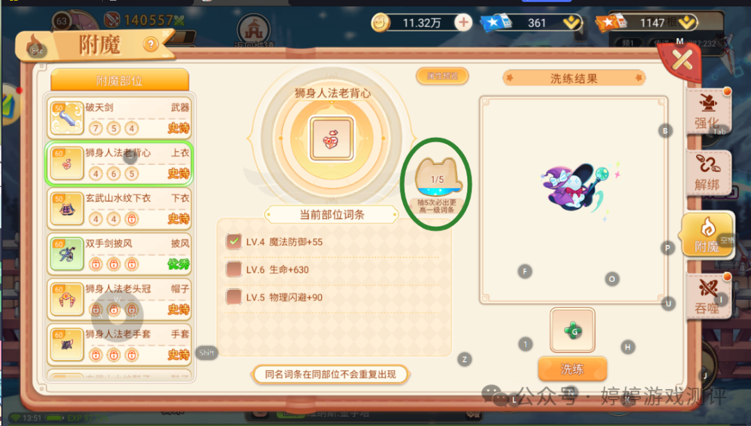
Task: Click the help question mark beside 附魔
Action: point(150,45)
